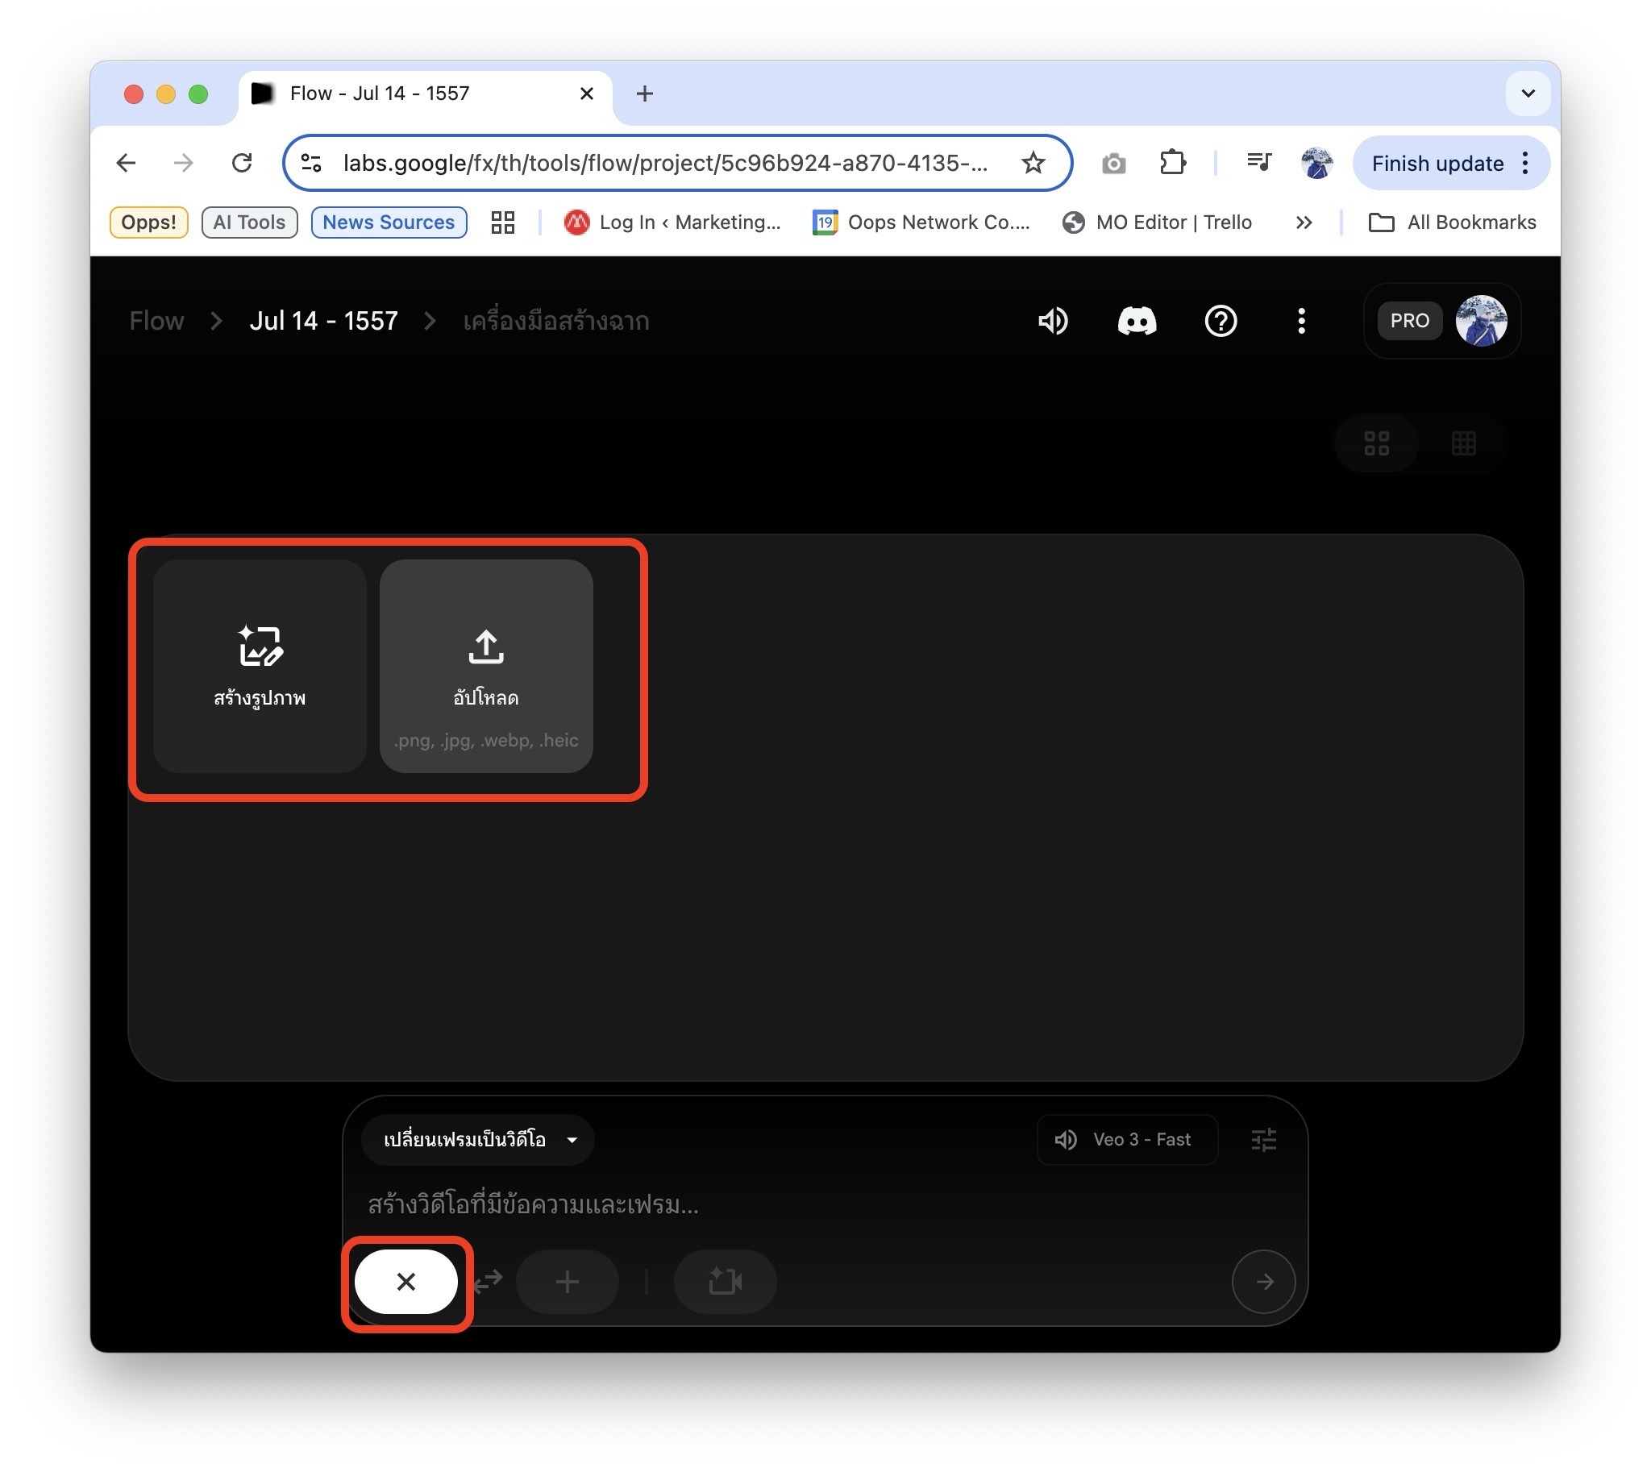1651x1472 pixels.
Task: Switch to the large grid view
Action: (1376, 443)
